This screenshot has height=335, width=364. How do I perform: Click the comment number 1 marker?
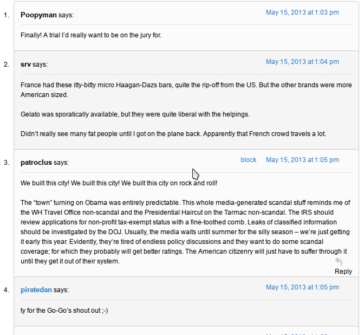(6, 15)
